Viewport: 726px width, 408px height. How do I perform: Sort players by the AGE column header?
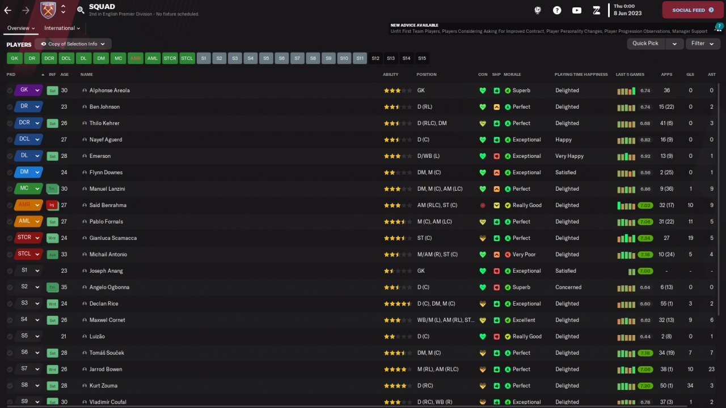pos(65,75)
